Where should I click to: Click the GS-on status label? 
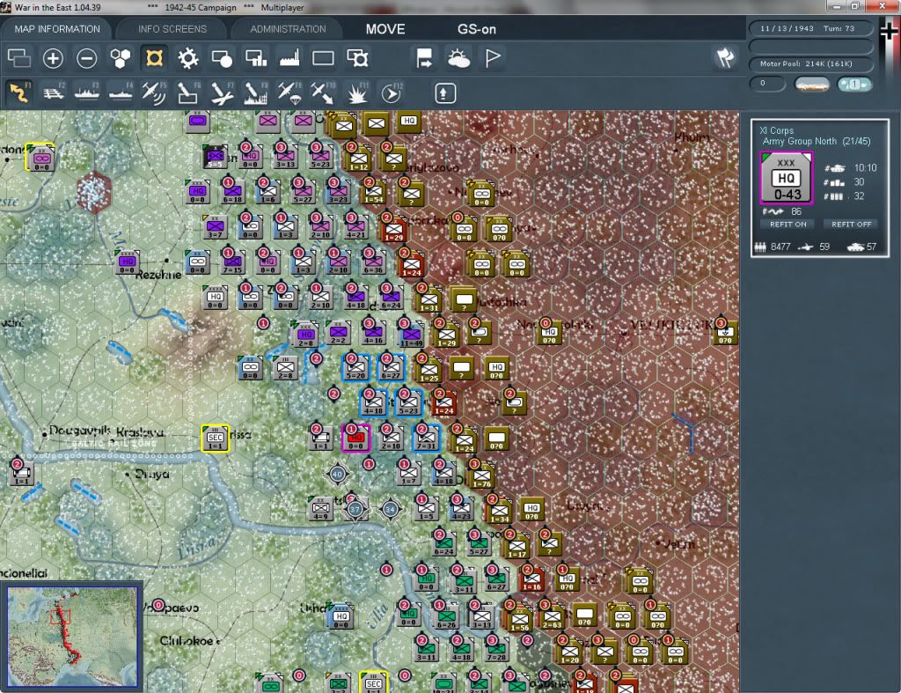click(x=476, y=29)
